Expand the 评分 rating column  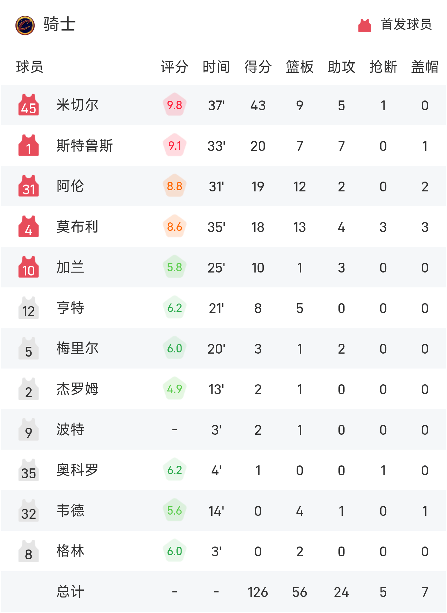click(x=174, y=67)
